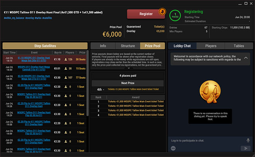Open the 19:58 €2.20 Flip satellite link
The image size is (255, 157).
pyautogui.click(x=34, y=123)
